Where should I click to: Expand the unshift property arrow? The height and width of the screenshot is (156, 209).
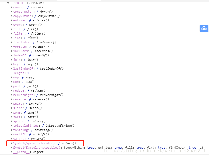pos(12,134)
